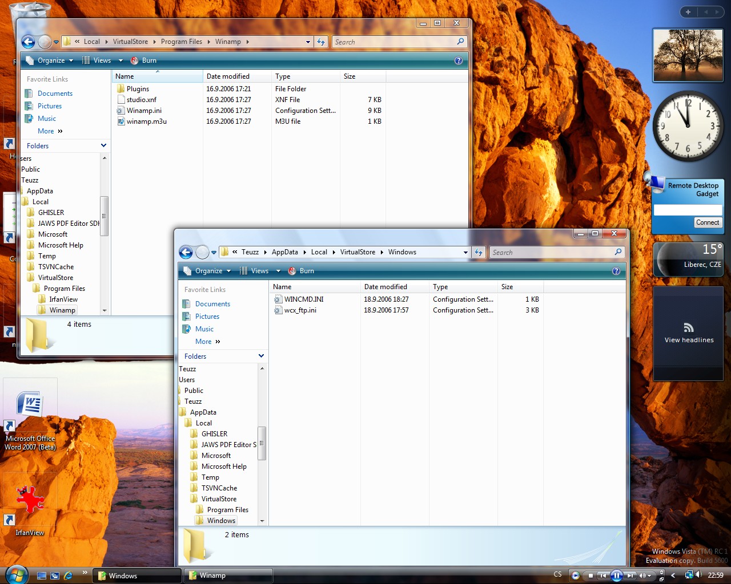
Task: Click the Program Files breadcrumb in the Winamp window
Action: click(181, 42)
